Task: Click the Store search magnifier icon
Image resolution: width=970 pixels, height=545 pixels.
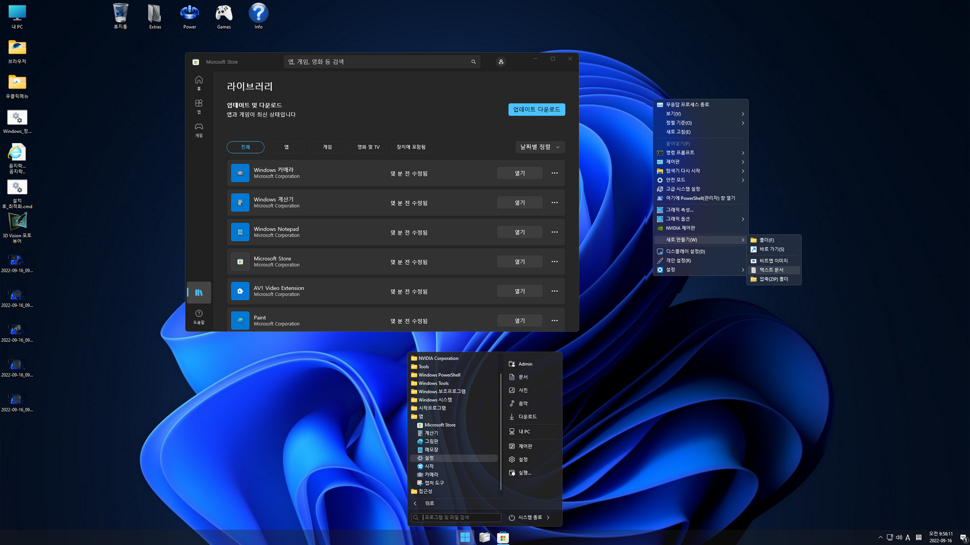Action: pos(474,62)
